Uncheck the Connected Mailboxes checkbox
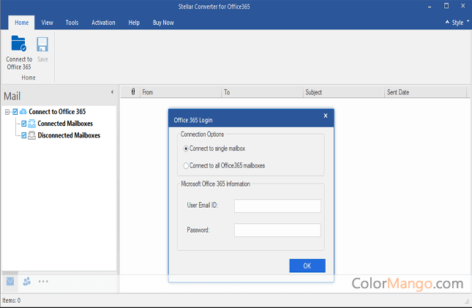472x308 pixels. [23, 124]
